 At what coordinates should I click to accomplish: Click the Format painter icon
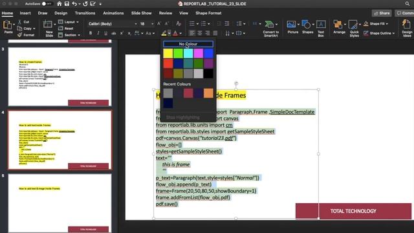click(x=26, y=35)
